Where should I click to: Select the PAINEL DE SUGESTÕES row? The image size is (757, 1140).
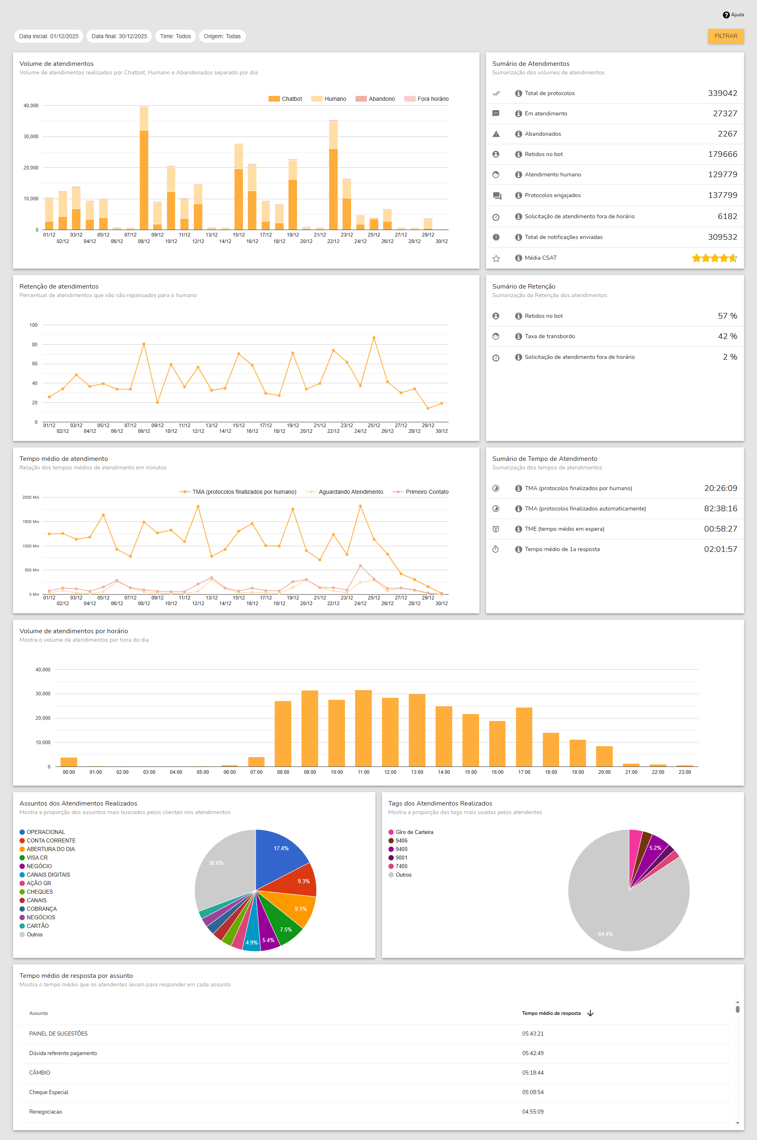coord(375,1033)
